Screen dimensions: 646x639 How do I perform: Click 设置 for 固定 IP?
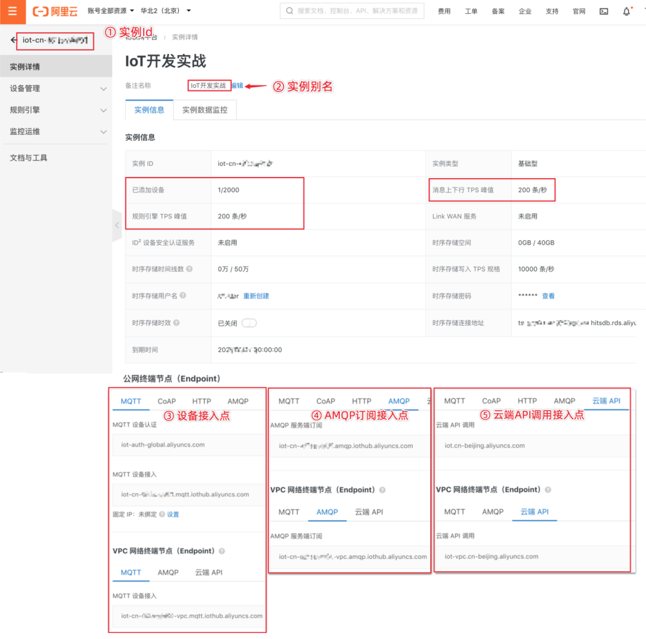(x=173, y=514)
